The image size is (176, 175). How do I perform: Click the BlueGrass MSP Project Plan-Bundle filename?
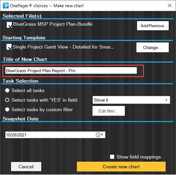coord(53,24)
